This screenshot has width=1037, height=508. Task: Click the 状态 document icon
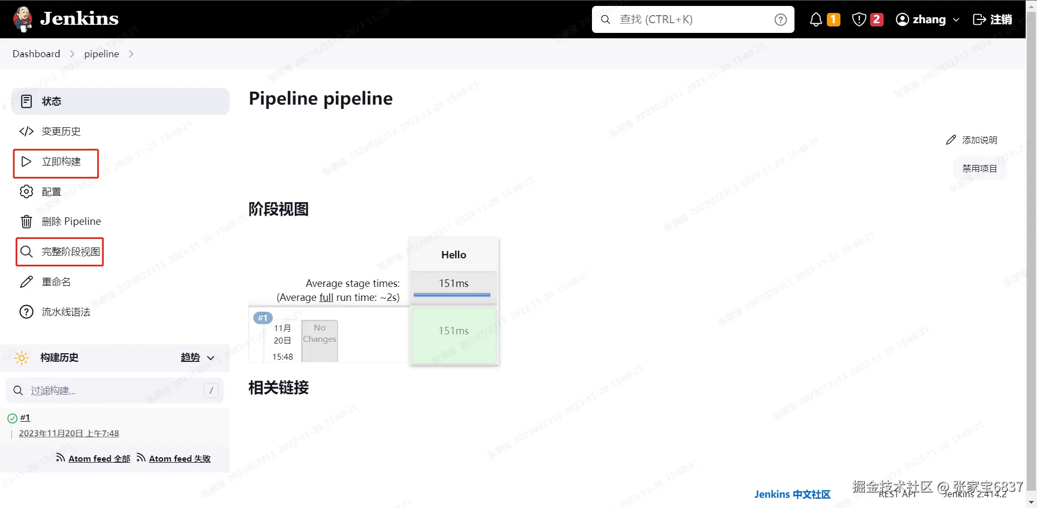pos(26,101)
